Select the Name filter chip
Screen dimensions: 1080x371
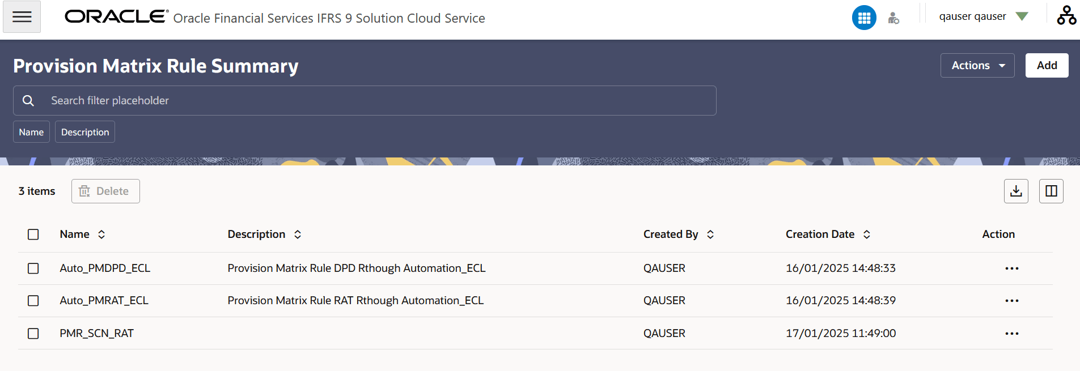31,132
